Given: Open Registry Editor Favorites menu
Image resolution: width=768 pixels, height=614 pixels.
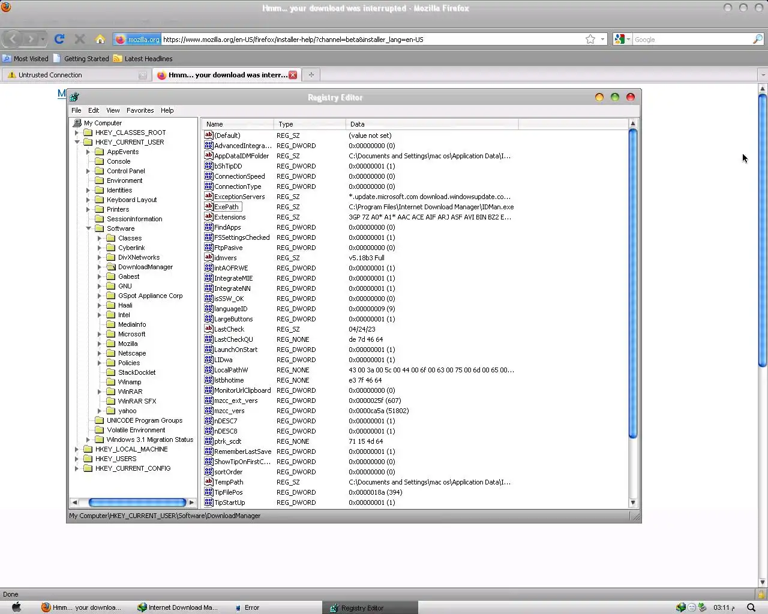Looking at the screenshot, I should click(140, 110).
